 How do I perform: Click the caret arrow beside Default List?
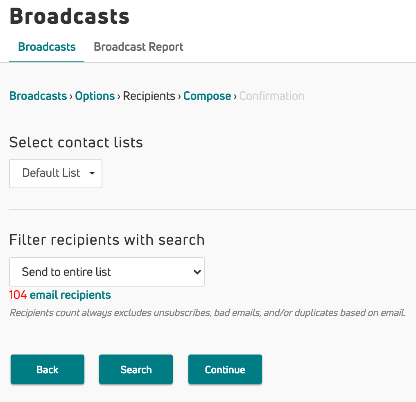pyautogui.click(x=92, y=173)
